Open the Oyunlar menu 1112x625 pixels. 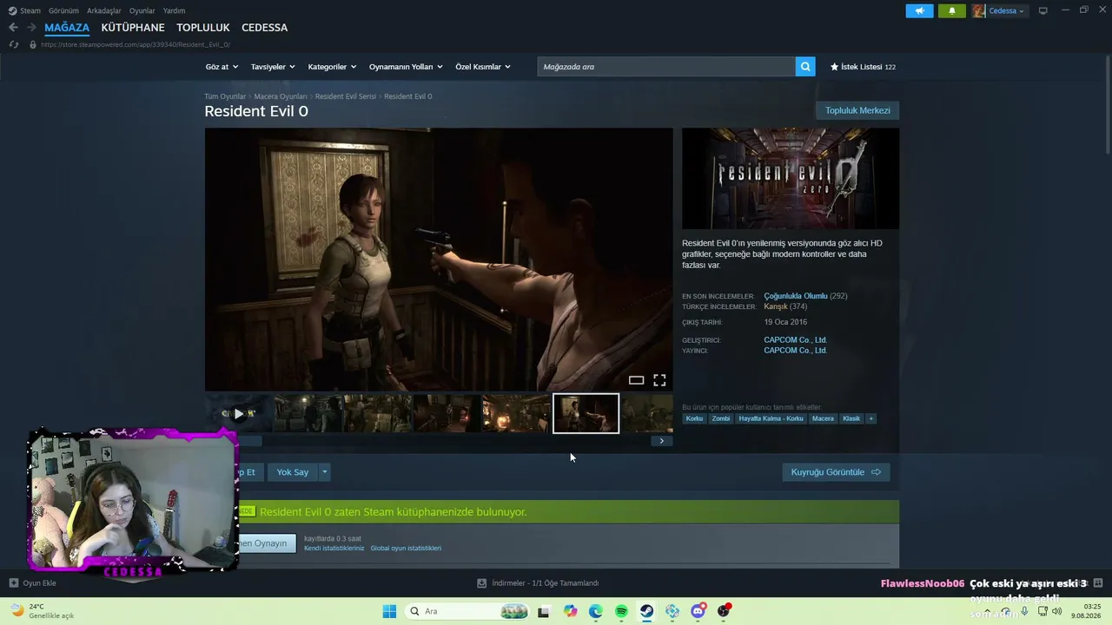coord(142,11)
